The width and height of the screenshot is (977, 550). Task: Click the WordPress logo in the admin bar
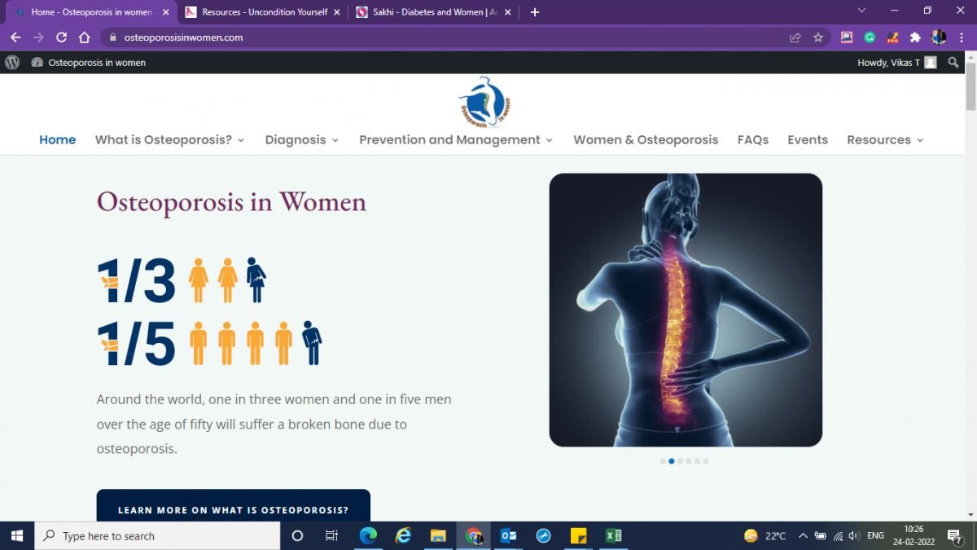(x=12, y=63)
